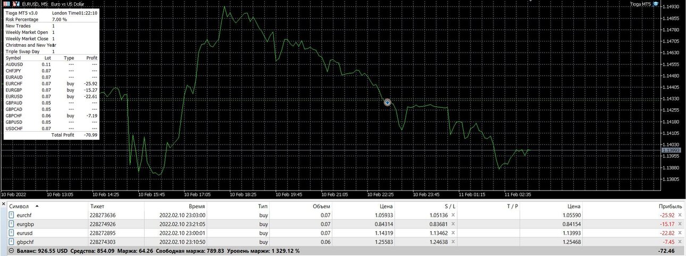The image size is (686, 256).
Task: Close the eurgbp position with the x after -15.17
Action: click(680, 224)
